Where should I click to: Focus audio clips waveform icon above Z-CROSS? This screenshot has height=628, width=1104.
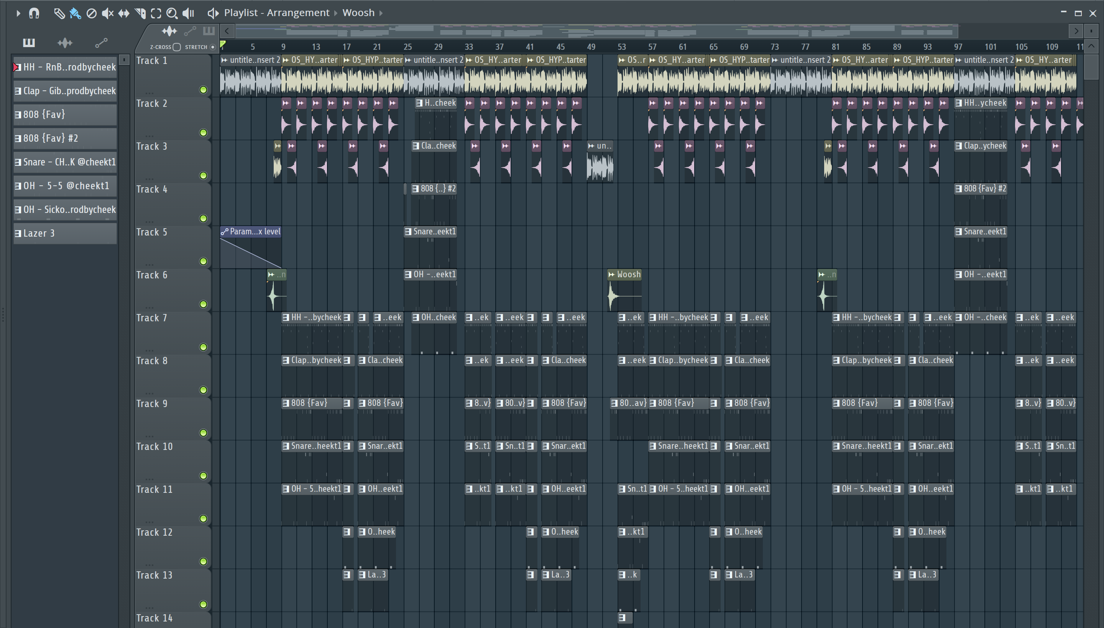(x=169, y=31)
